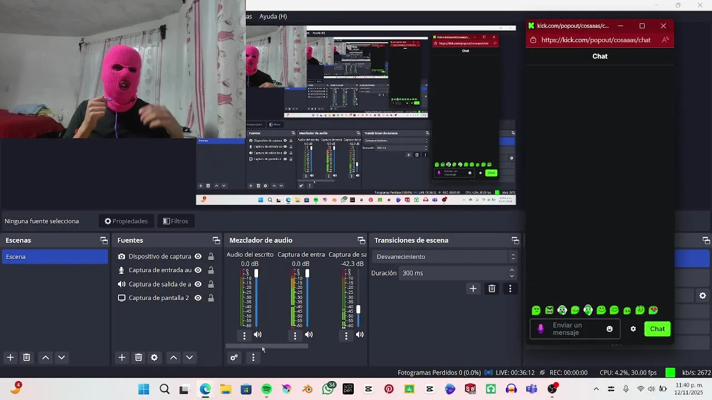Open the Captura de salida channel options menu
This screenshot has width=712, height=400.
[346, 336]
